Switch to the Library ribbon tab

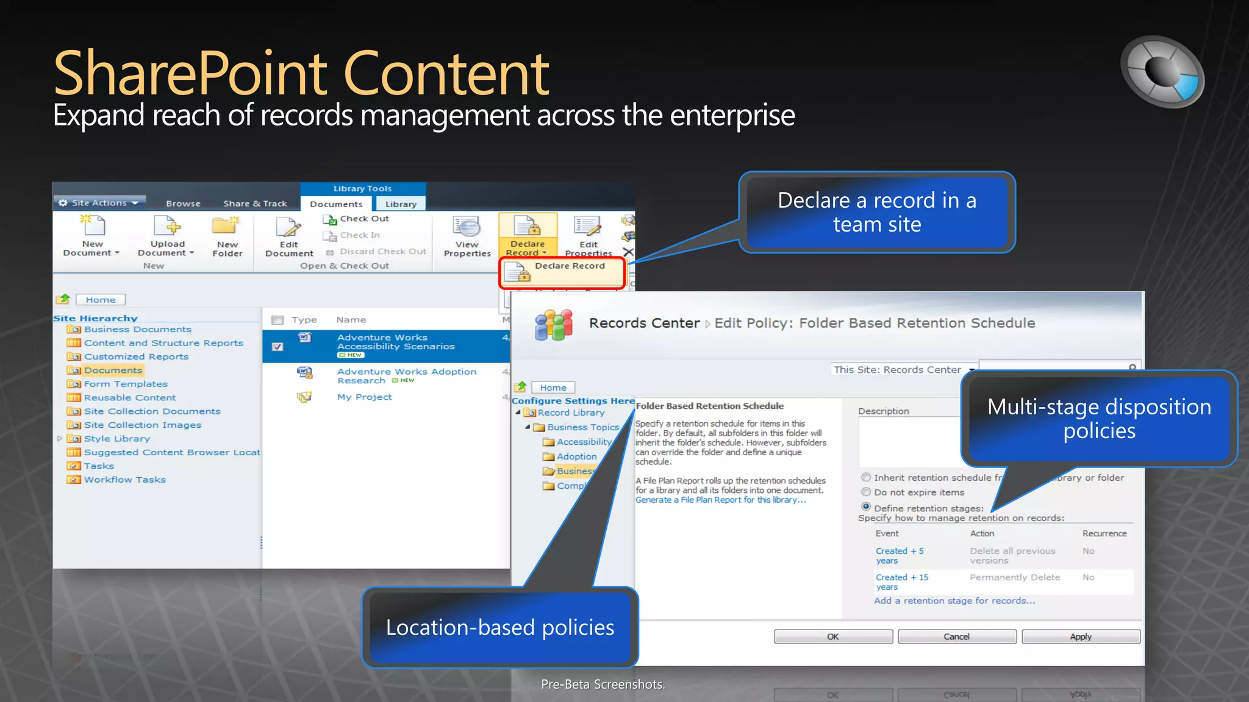click(401, 204)
